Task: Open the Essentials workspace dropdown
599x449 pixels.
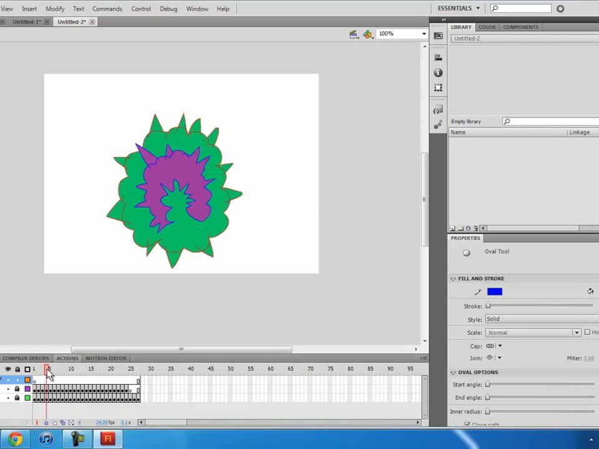Action: (x=459, y=8)
